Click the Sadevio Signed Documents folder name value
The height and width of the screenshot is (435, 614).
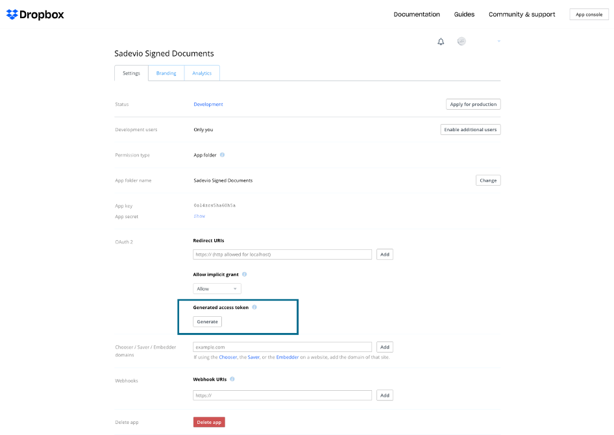[x=223, y=180]
